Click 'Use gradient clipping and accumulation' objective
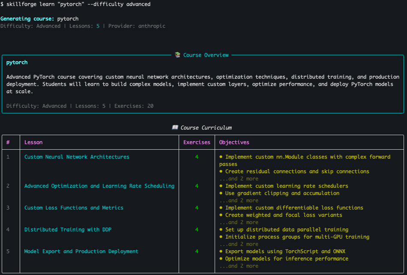 point(279,193)
